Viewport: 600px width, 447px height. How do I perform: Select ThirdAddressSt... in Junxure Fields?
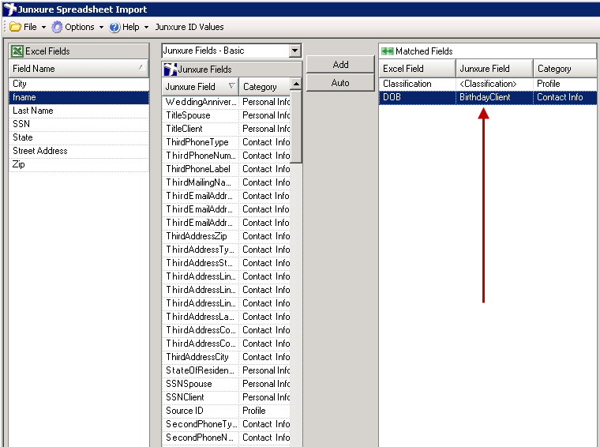[226, 263]
